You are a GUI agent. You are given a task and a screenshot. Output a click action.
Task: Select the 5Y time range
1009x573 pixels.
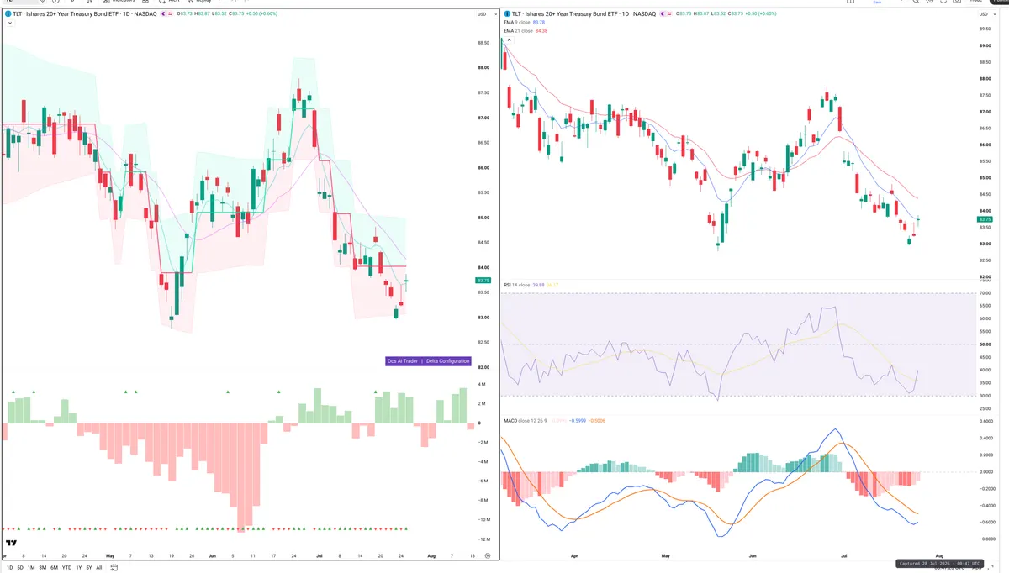[x=89, y=568]
